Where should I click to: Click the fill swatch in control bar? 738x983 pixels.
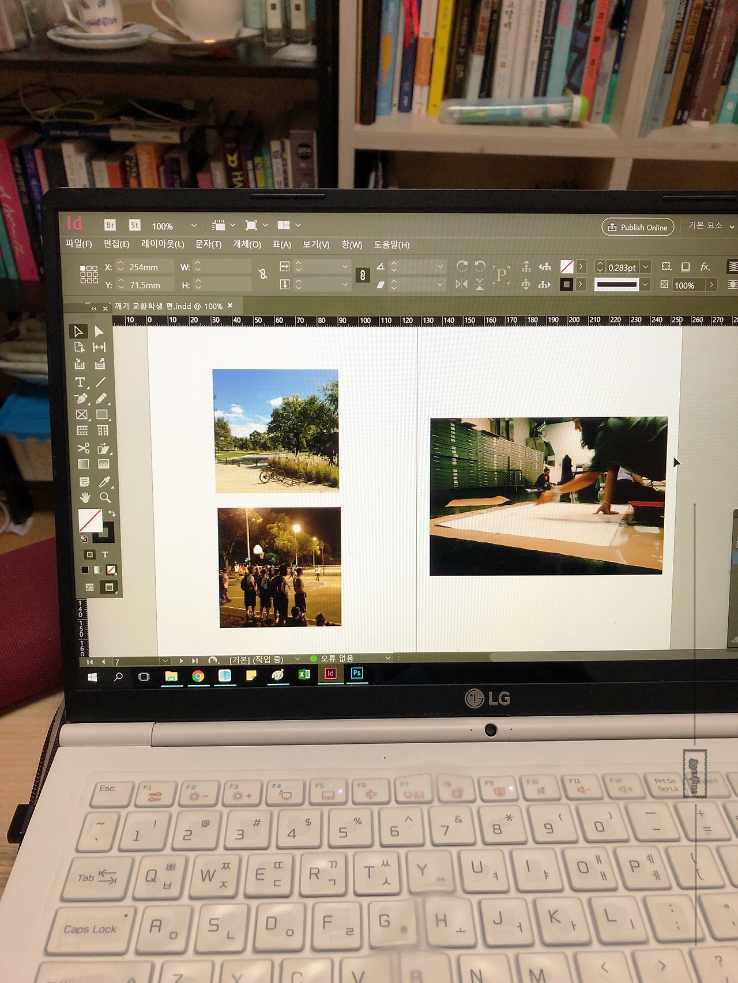point(567,266)
